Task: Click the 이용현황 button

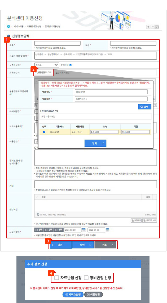Action: pos(93,294)
